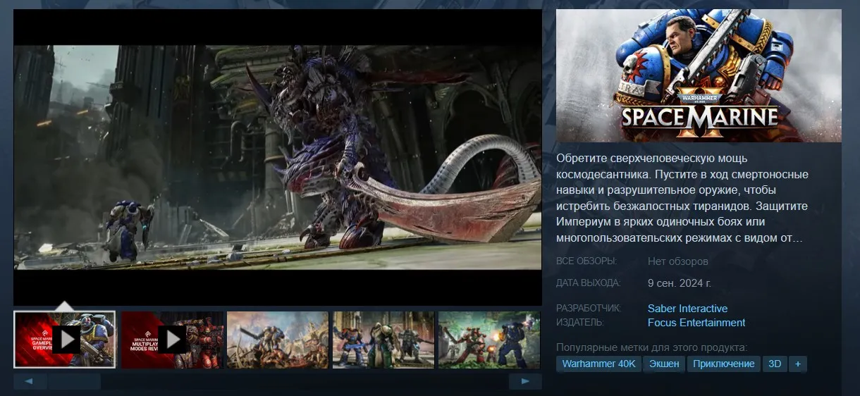Image resolution: width=860 pixels, height=396 pixels.
Task: Select the Warhammer 40K tag
Action: click(599, 364)
